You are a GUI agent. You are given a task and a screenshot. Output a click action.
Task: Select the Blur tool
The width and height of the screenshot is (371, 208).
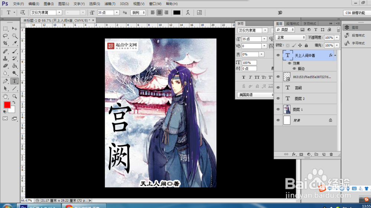(5, 73)
